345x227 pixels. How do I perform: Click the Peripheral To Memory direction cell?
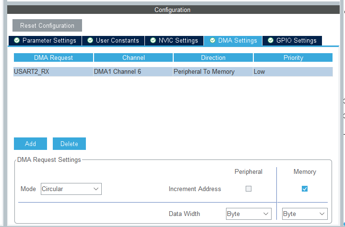coord(213,72)
